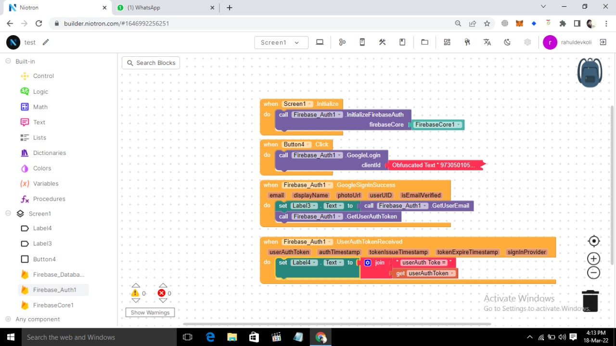Select Firebase_Auth1 component in tree

[54, 290]
